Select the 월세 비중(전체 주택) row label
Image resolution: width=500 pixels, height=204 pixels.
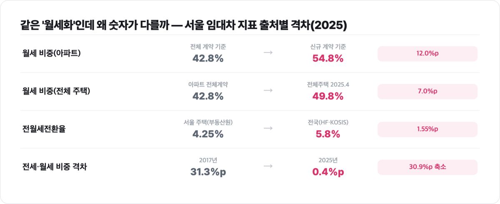coord(56,91)
